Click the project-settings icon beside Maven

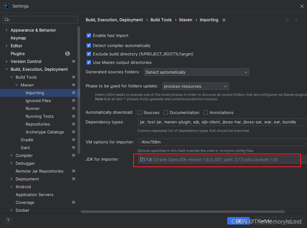(73, 85)
